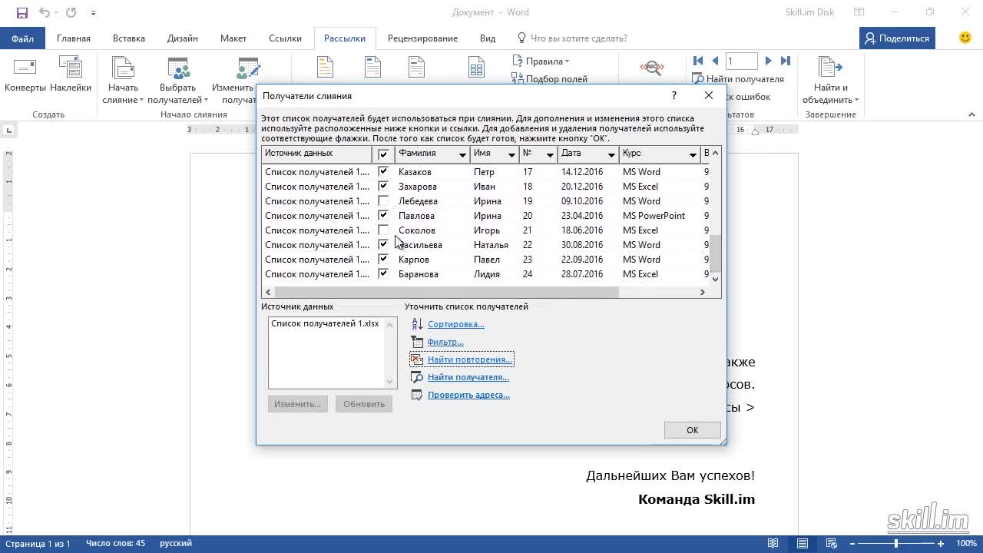Adjust the zoom slider in status bar
983x553 pixels.
[896, 544]
